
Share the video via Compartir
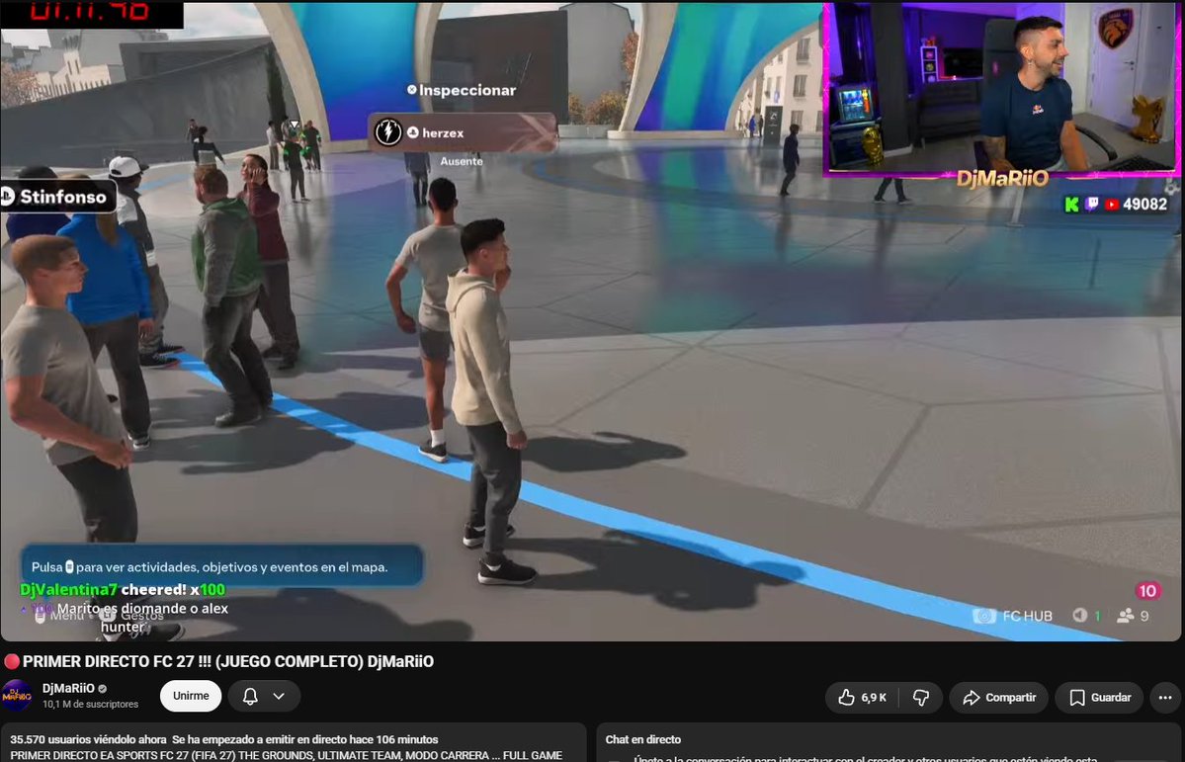pos(999,698)
